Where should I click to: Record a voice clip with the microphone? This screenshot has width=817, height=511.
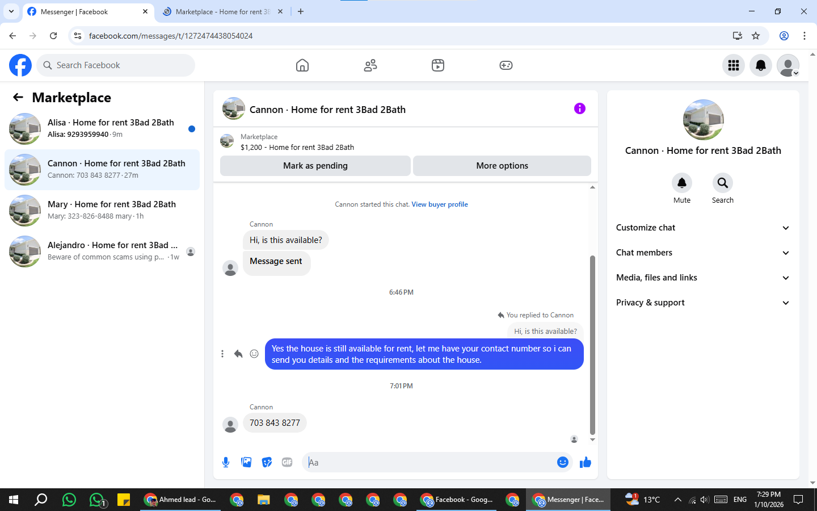(226, 462)
